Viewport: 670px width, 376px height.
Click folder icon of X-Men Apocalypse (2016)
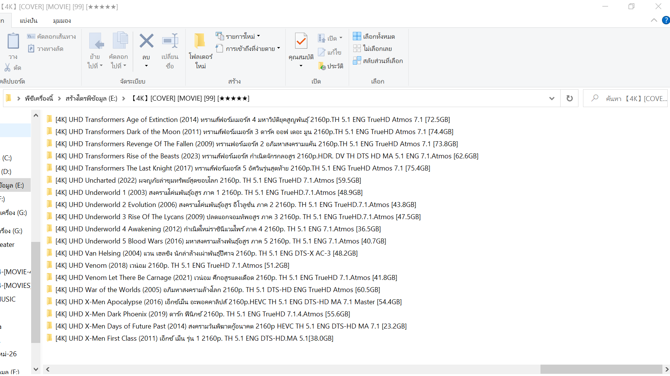[49, 302]
